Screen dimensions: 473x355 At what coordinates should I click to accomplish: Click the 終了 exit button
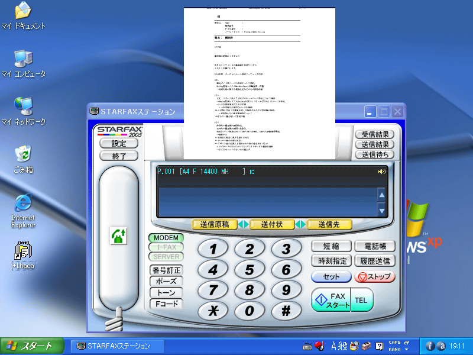[119, 156]
